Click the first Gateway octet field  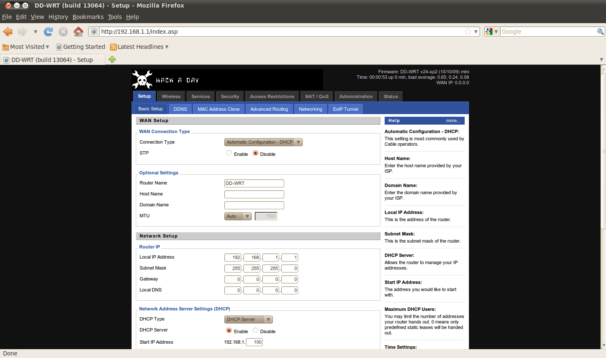click(x=233, y=279)
